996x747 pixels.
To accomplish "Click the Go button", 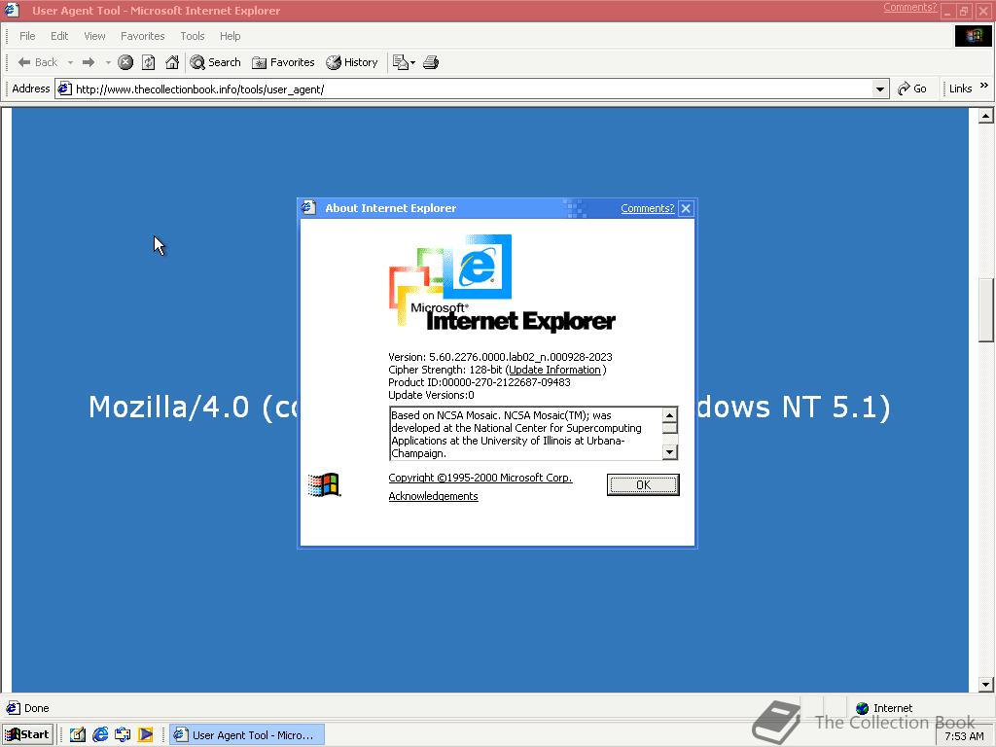I will [x=912, y=89].
